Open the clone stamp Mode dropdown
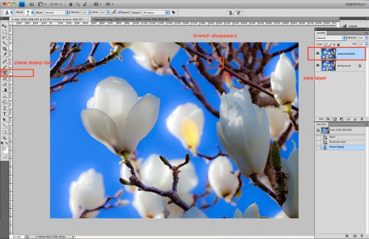Viewport: 369px width, 239px height. [x=57, y=12]
